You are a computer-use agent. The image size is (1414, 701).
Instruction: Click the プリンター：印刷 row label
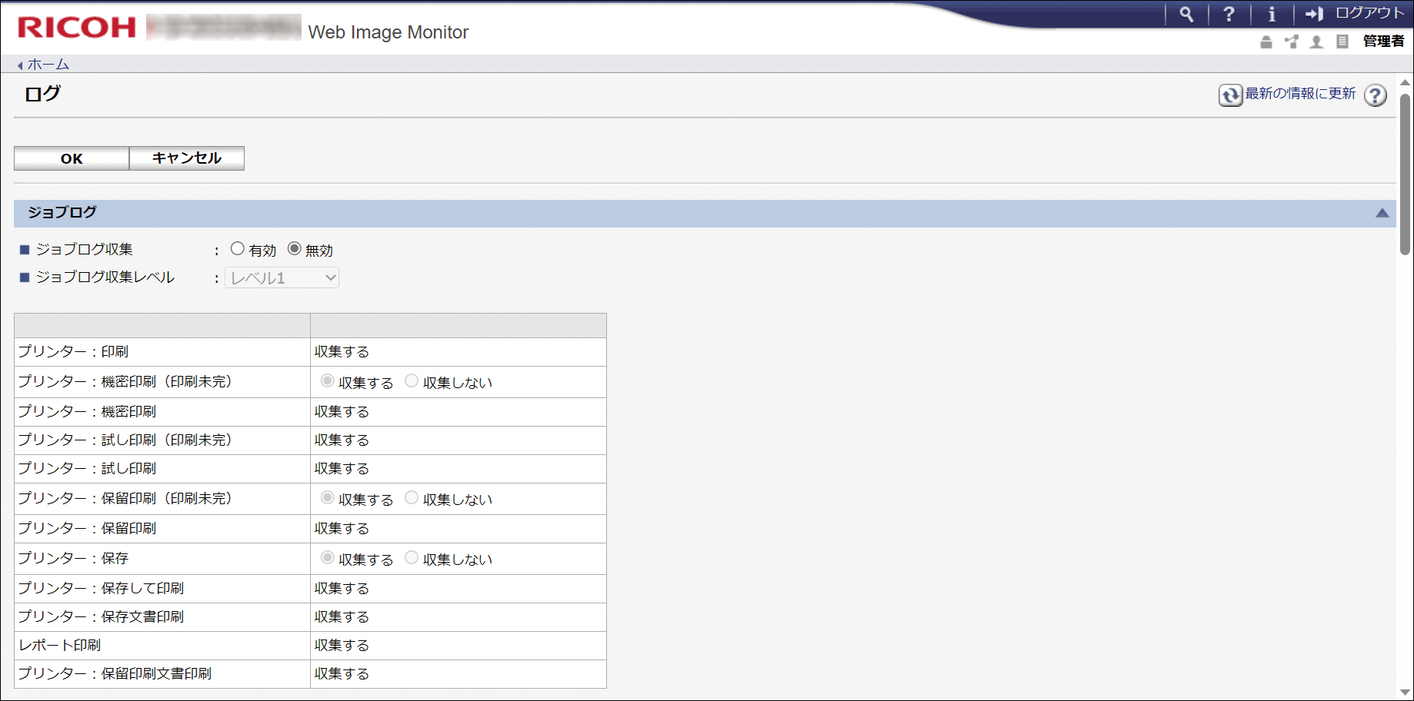coord(74,351)
